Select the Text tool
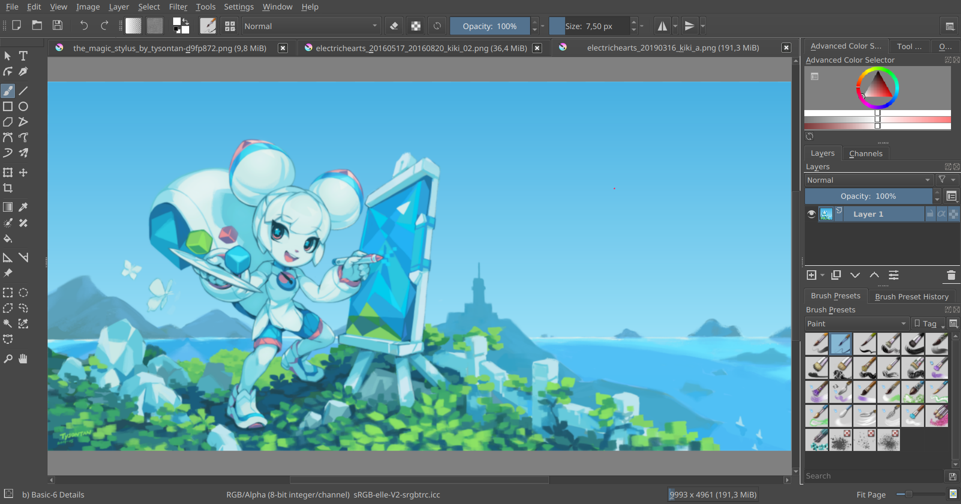Screen dimensions: 961x504 pos(23,56)
